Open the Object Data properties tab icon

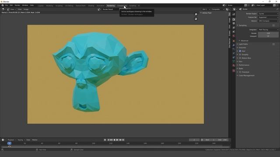click(x=234, y=61)
